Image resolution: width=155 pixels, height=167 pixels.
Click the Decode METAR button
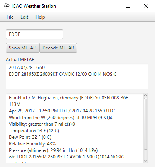click(58, 48)
